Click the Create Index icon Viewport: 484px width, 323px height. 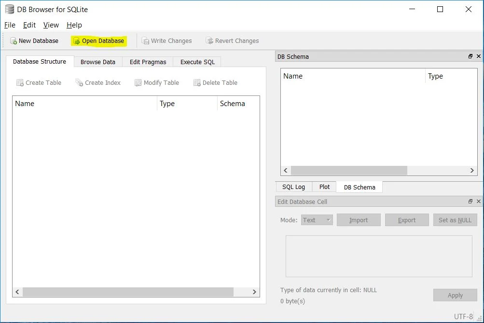79,82
